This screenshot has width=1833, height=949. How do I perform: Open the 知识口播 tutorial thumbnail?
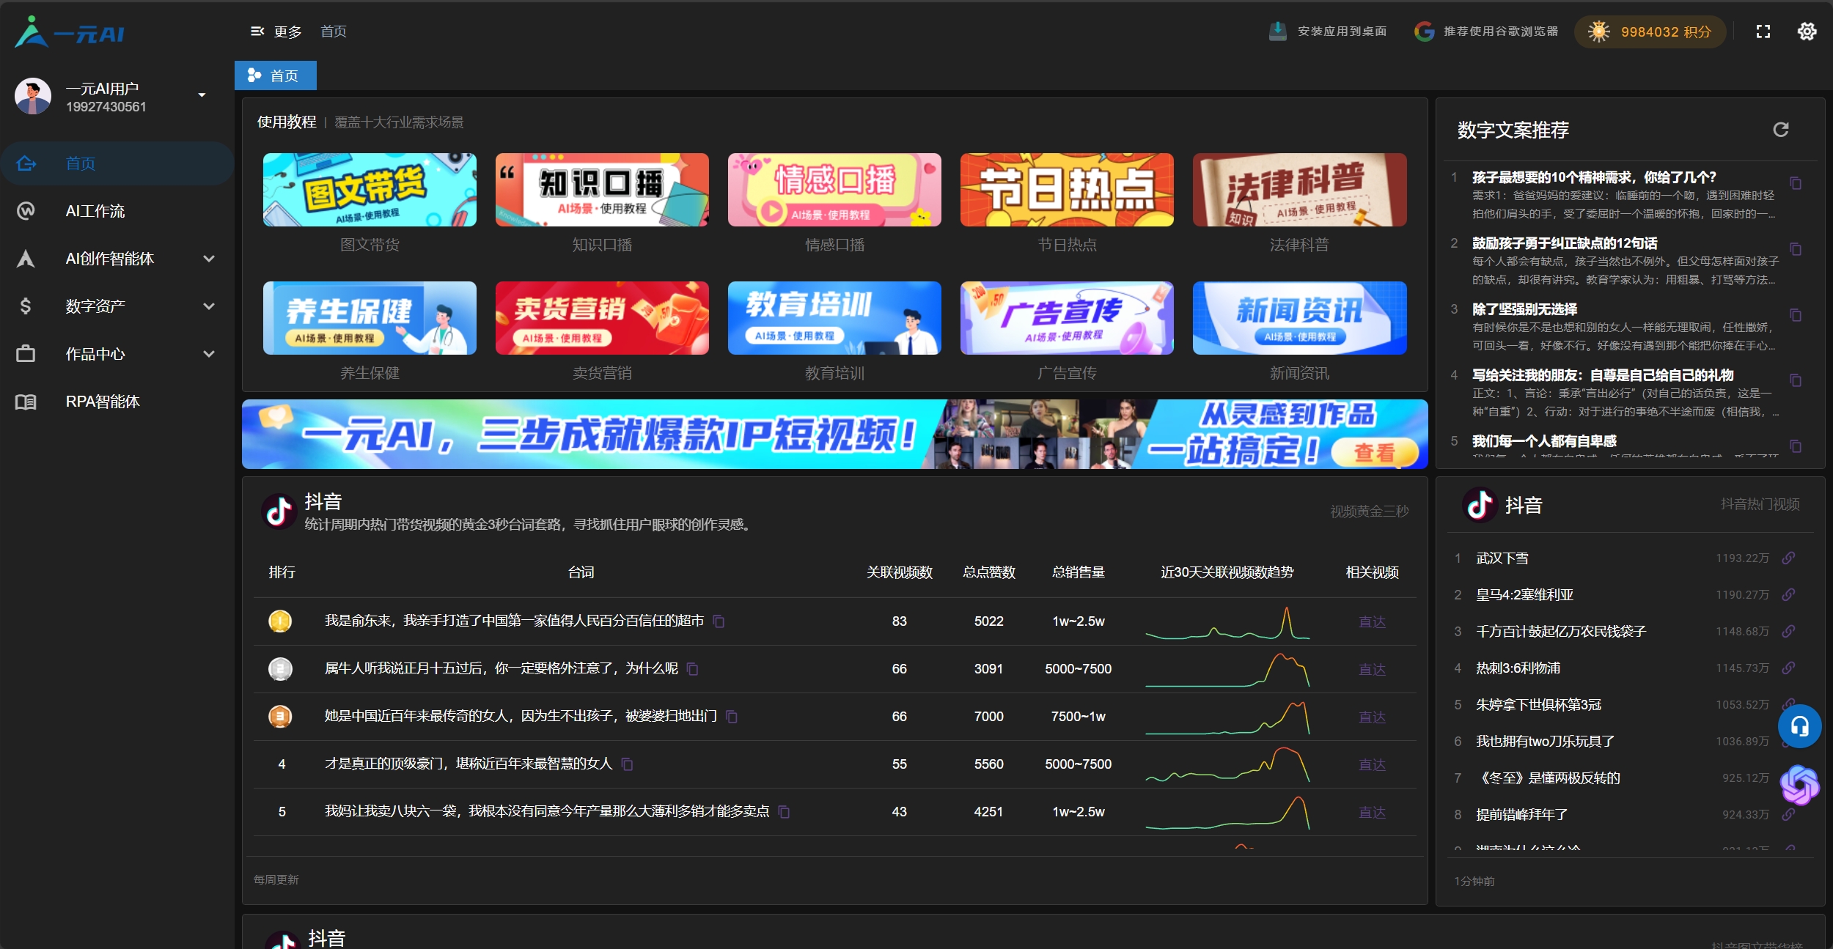point(601,190)
